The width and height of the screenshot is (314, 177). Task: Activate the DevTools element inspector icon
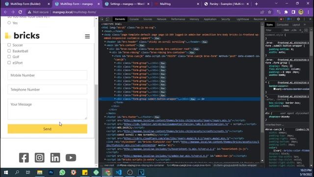[102, 19]
